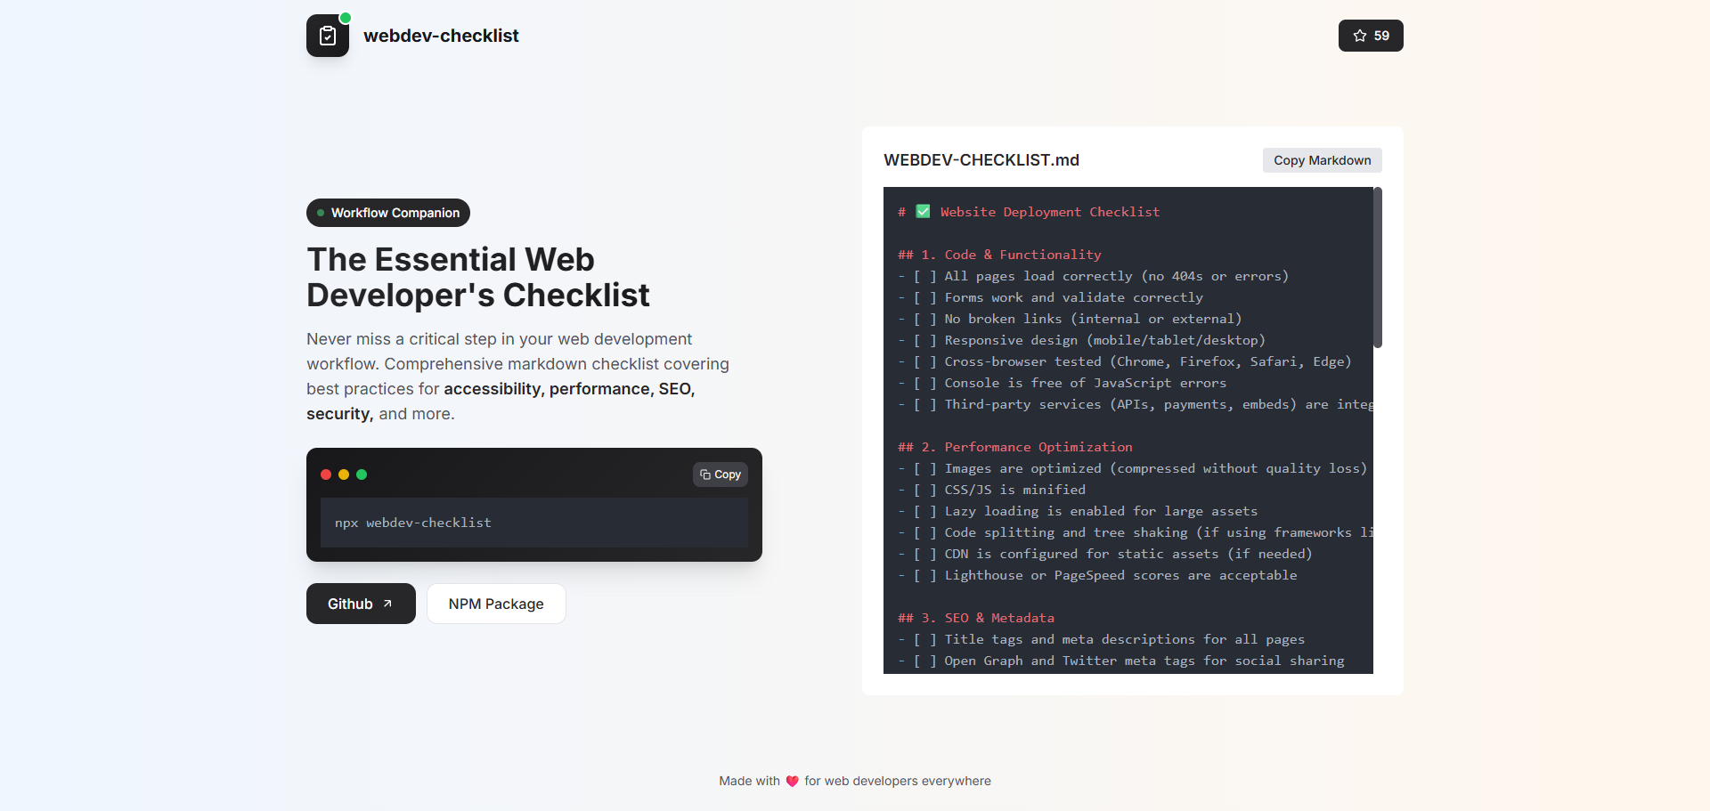1710x811 pixels.
Task: Click the copy icon inside the Copy button
Action: [x=704, y=474]
